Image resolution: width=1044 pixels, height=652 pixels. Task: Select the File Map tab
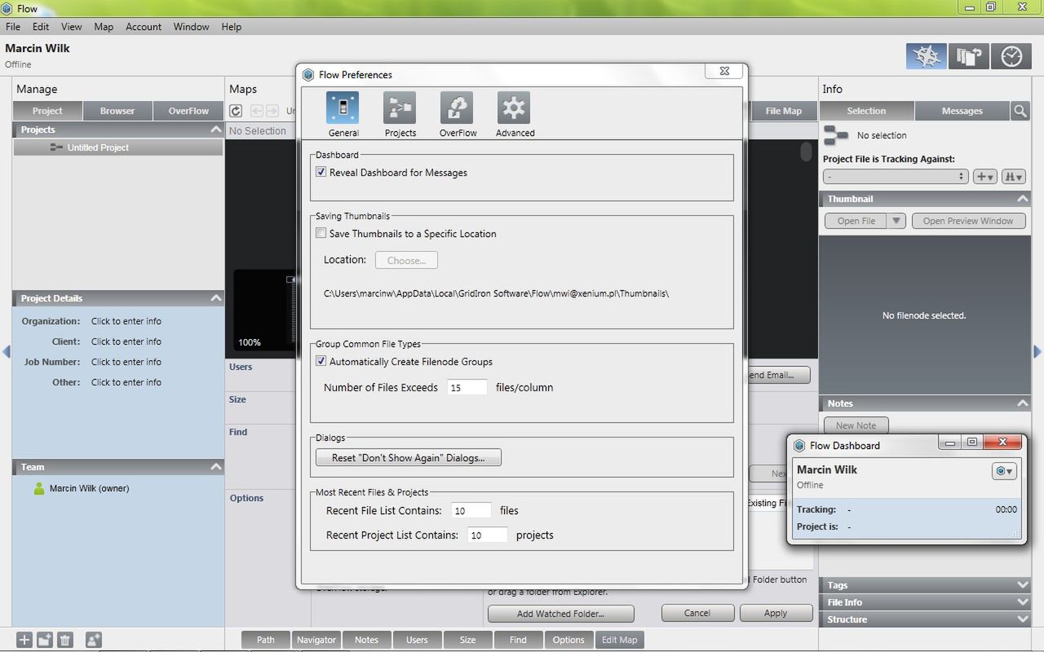783,111
